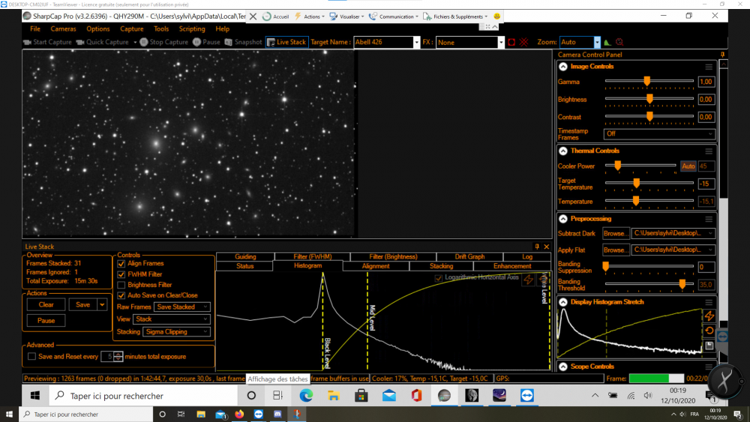Pin the Live Stack panel
The height and width of the screenshot is (422, 750).
(x=537, y=247)
